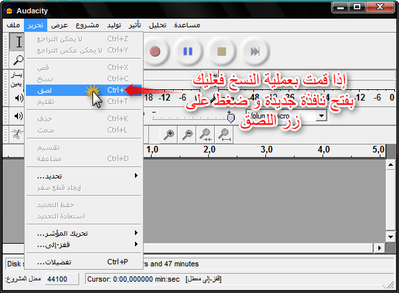Open the تأثير (Effect) menu
The image size is (399, 293).
click(134, 25)
